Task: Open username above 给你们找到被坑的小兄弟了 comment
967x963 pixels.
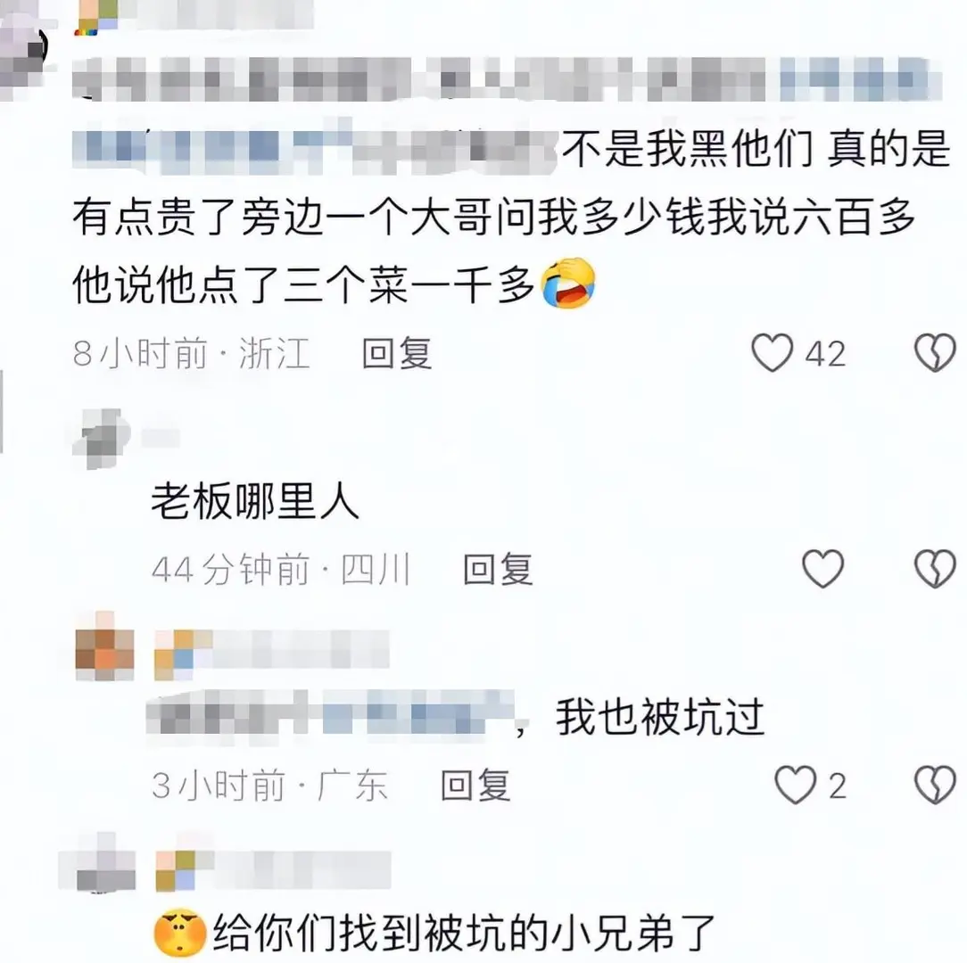Action: pyautogui.click(x=273, y=870)
